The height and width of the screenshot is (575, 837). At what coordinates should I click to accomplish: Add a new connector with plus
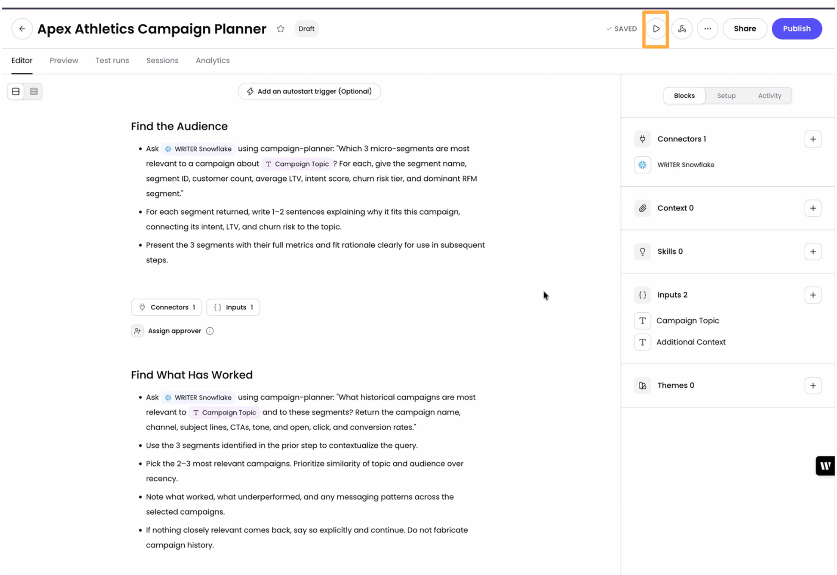tap(813, 139)
